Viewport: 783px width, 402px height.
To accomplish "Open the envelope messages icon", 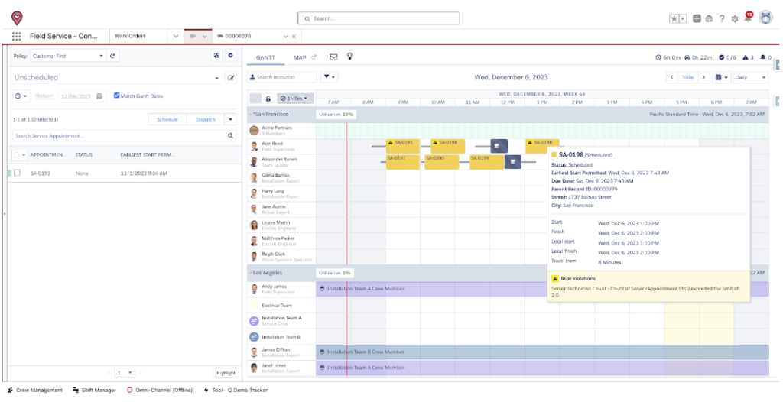I will pyautogui.click(x=333, y=57).
